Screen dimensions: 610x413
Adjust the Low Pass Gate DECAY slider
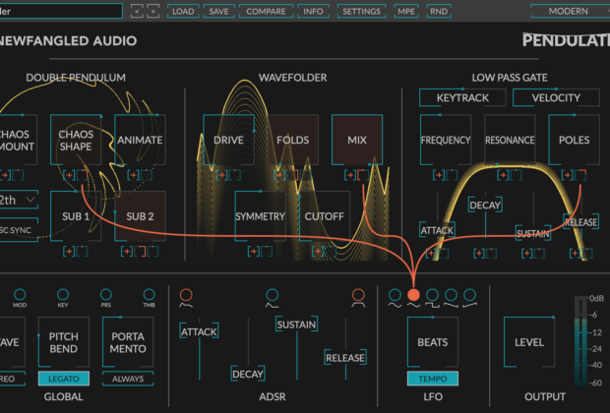point(485,205)
